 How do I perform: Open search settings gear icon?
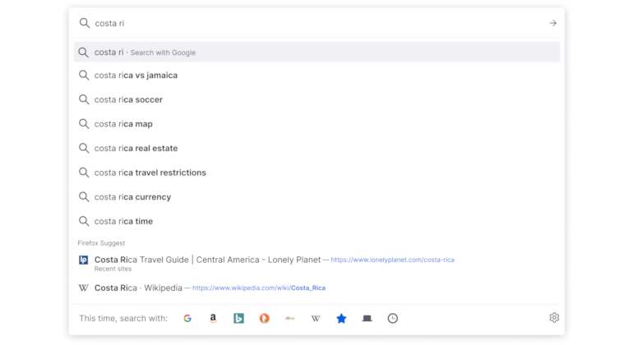tap(554, 318)
